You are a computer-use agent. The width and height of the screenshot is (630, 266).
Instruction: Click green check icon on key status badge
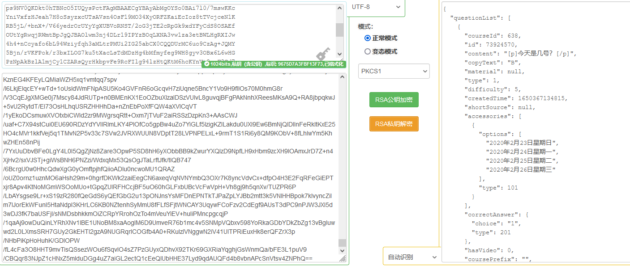[206, 64]
